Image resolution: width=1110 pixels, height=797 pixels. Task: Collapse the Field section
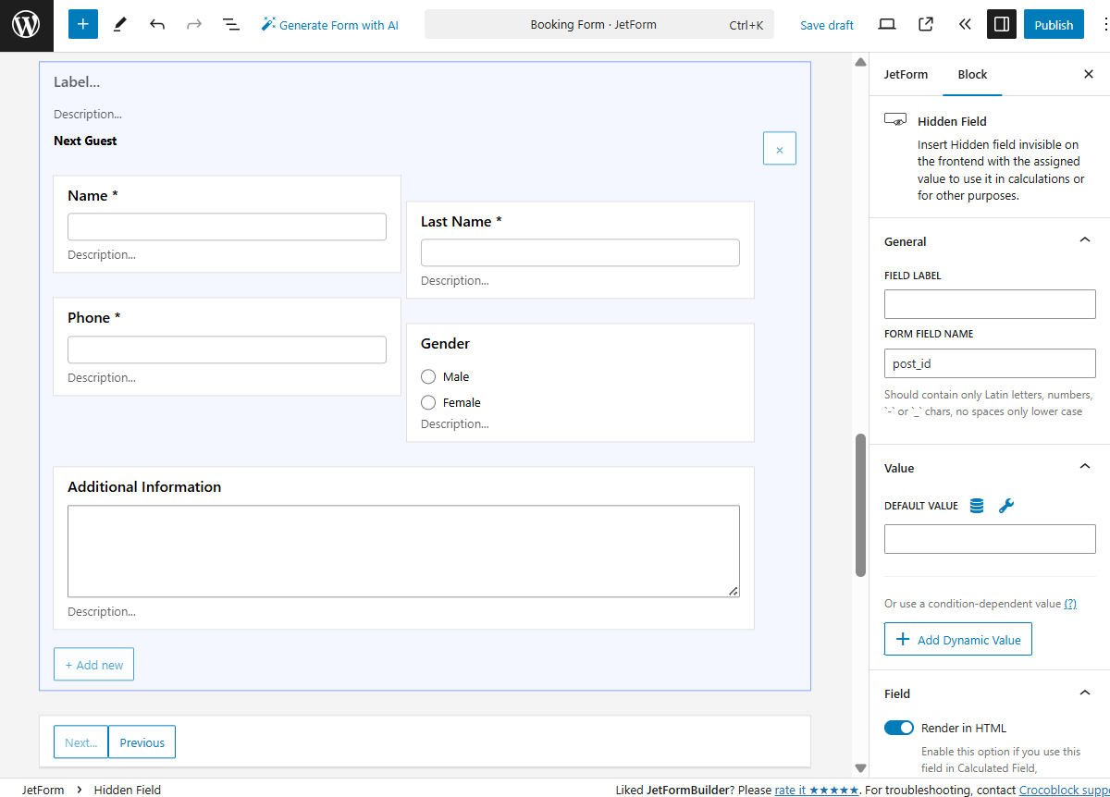tap(1084, 692)
